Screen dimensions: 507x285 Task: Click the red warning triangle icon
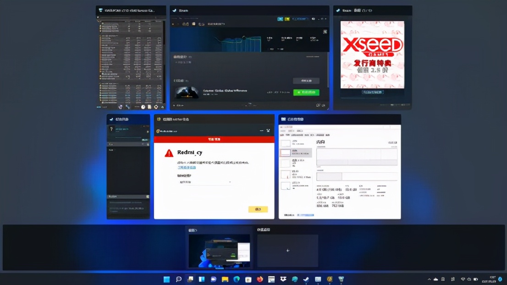coord(169,153)
